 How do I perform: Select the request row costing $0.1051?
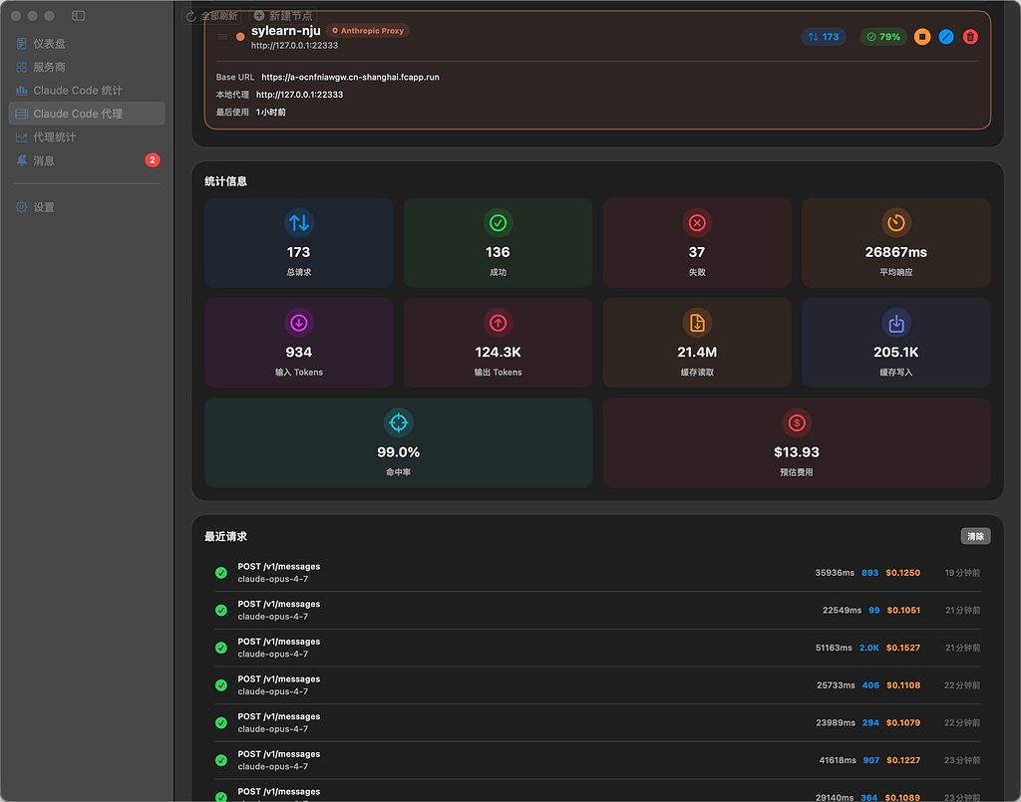point(598,610)
